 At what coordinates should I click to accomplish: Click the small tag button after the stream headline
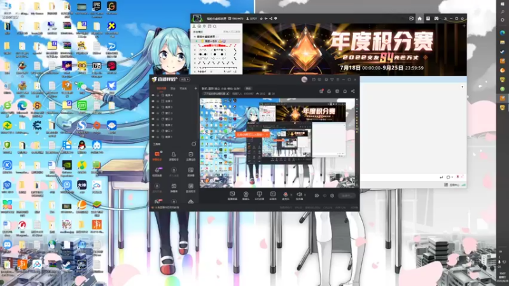[x=248, y=88]
